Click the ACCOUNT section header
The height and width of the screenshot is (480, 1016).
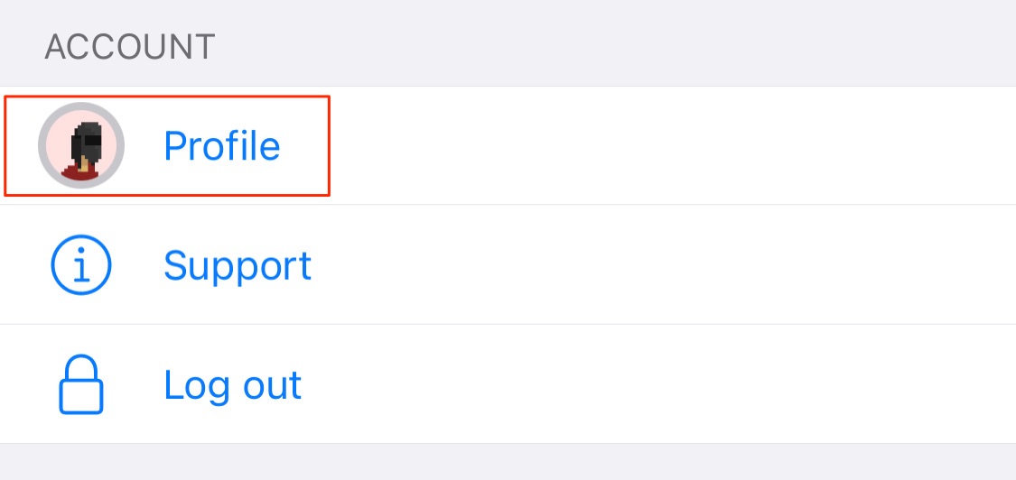tap(130, 47)
